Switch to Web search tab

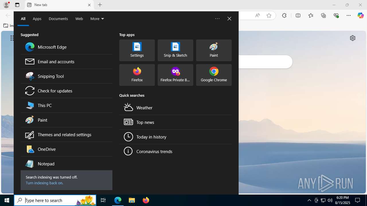[79, 19]
